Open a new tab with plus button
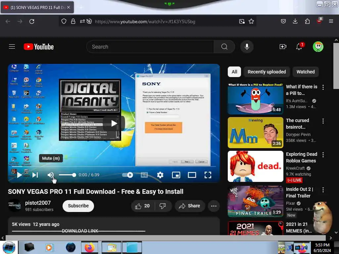 (81, 8)
